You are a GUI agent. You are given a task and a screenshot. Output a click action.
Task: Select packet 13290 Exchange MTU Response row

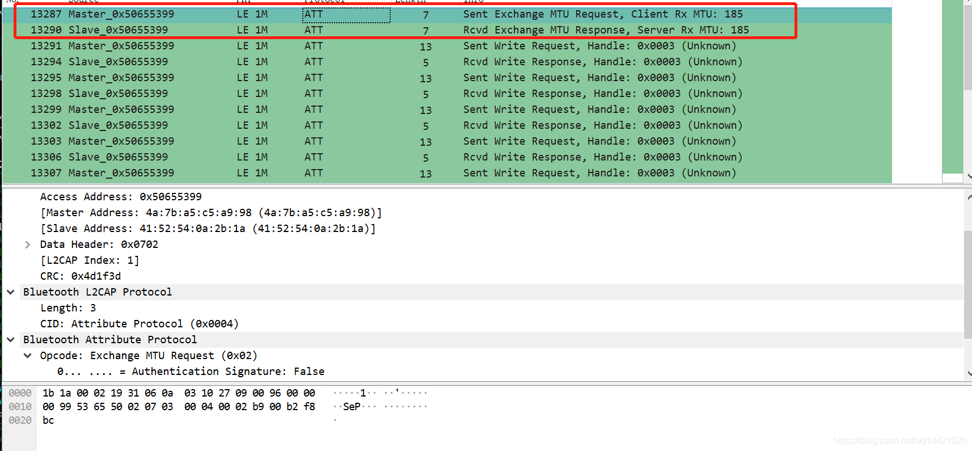pyautogui.click(x=447, y=31)
